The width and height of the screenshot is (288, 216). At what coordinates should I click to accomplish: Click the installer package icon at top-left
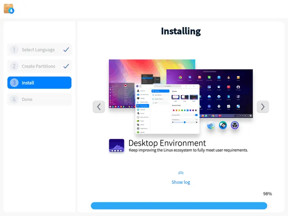pos(9,9)
